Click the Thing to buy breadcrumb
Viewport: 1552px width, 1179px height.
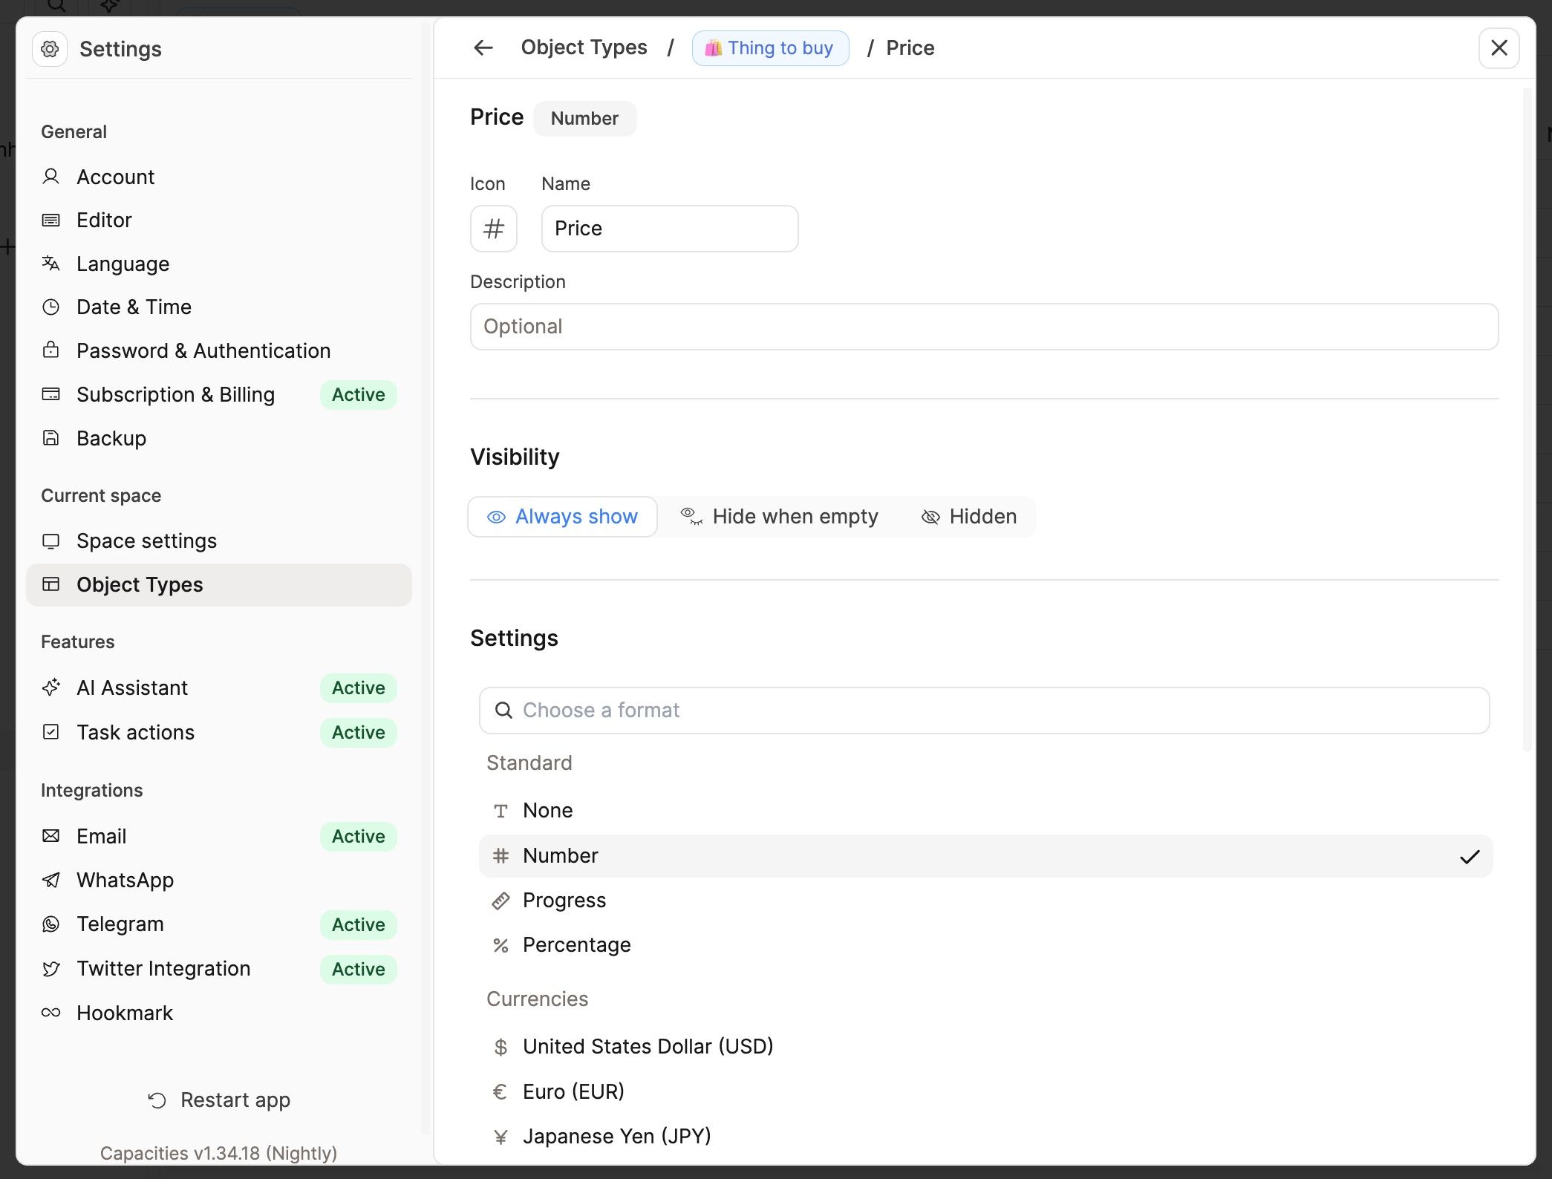tap(770, 48)
